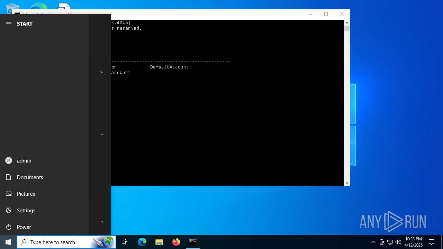This screenshot has width=443, height=249.
Task: Click the Windows Start button
Action: pyautogui.click(x=8, y=242)
